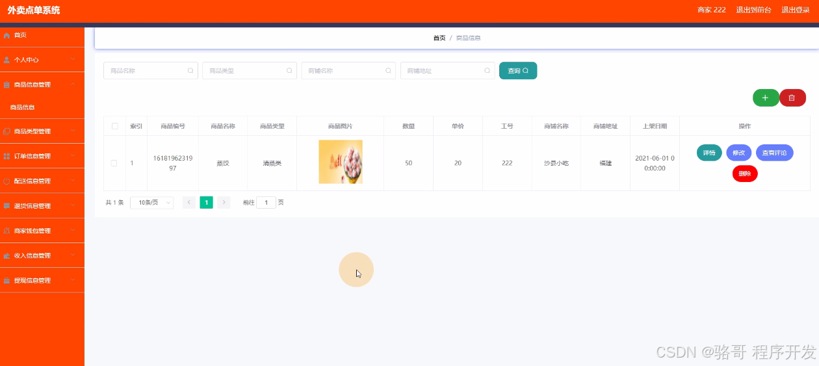
Task: Focus the 商品类型 search input
Action: pos(250,71)
